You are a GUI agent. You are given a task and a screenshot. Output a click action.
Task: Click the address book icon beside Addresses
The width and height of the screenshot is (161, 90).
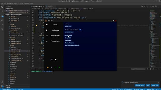point(47,30)
